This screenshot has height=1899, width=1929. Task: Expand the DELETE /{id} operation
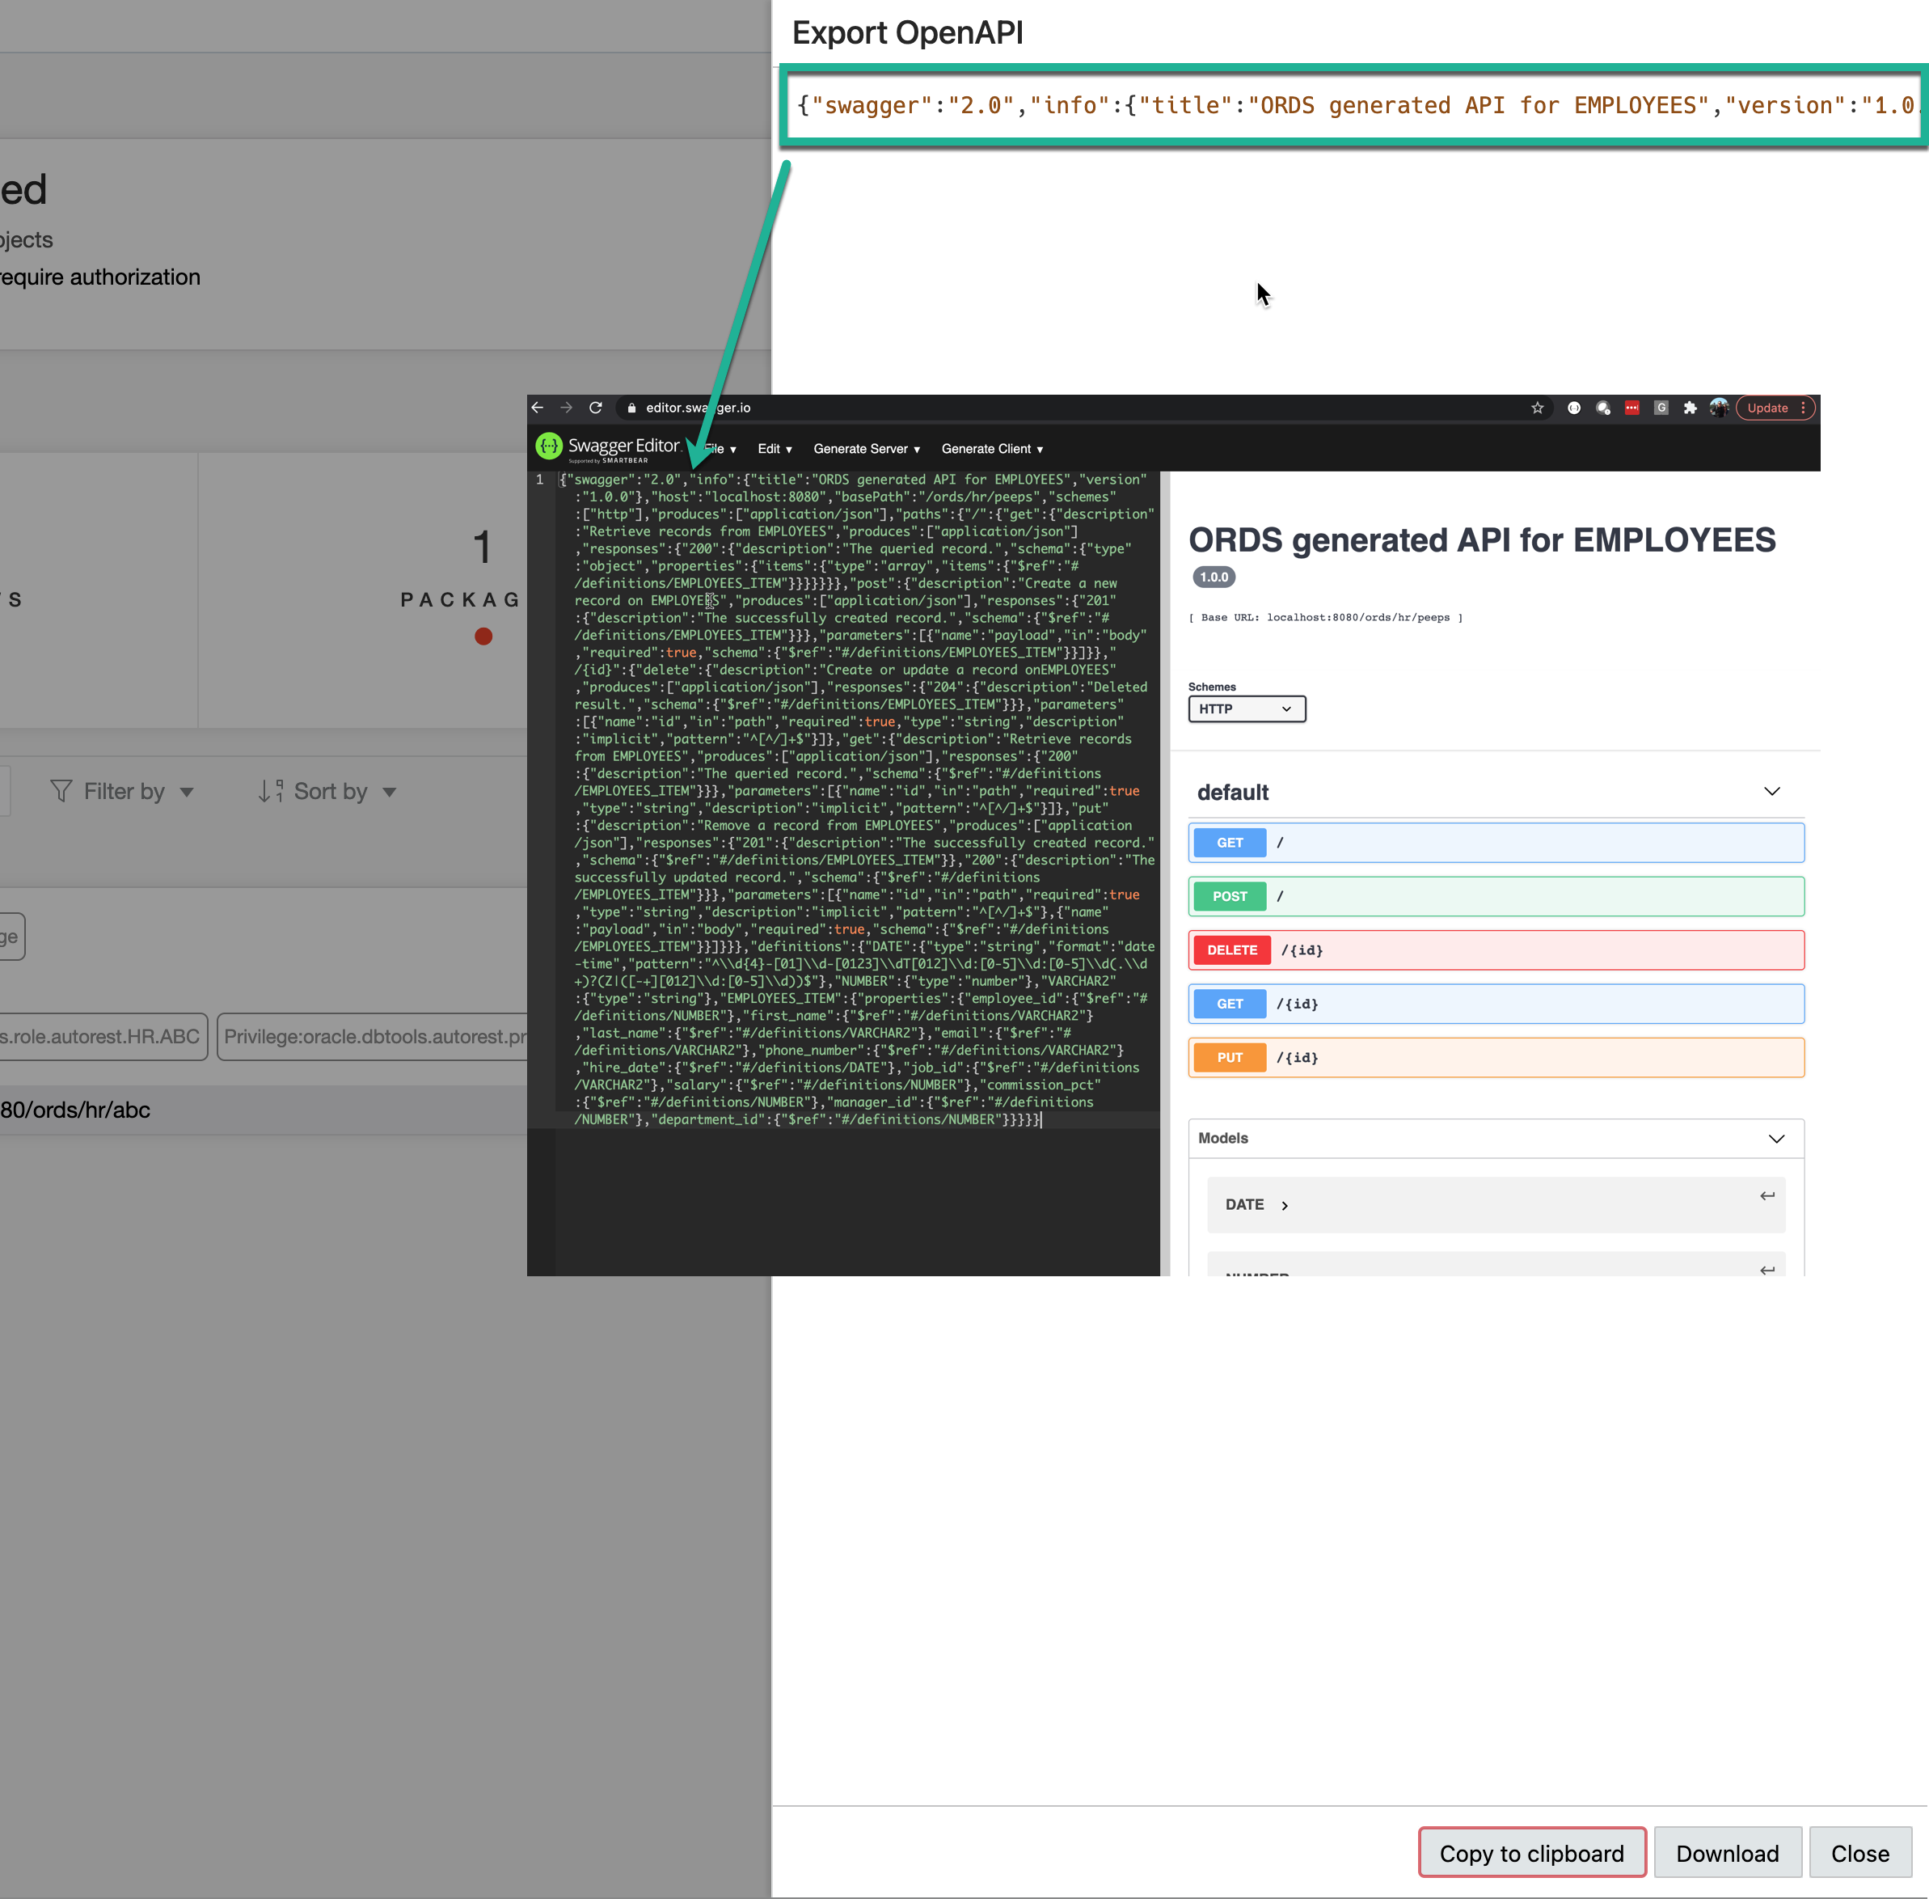1496,950
